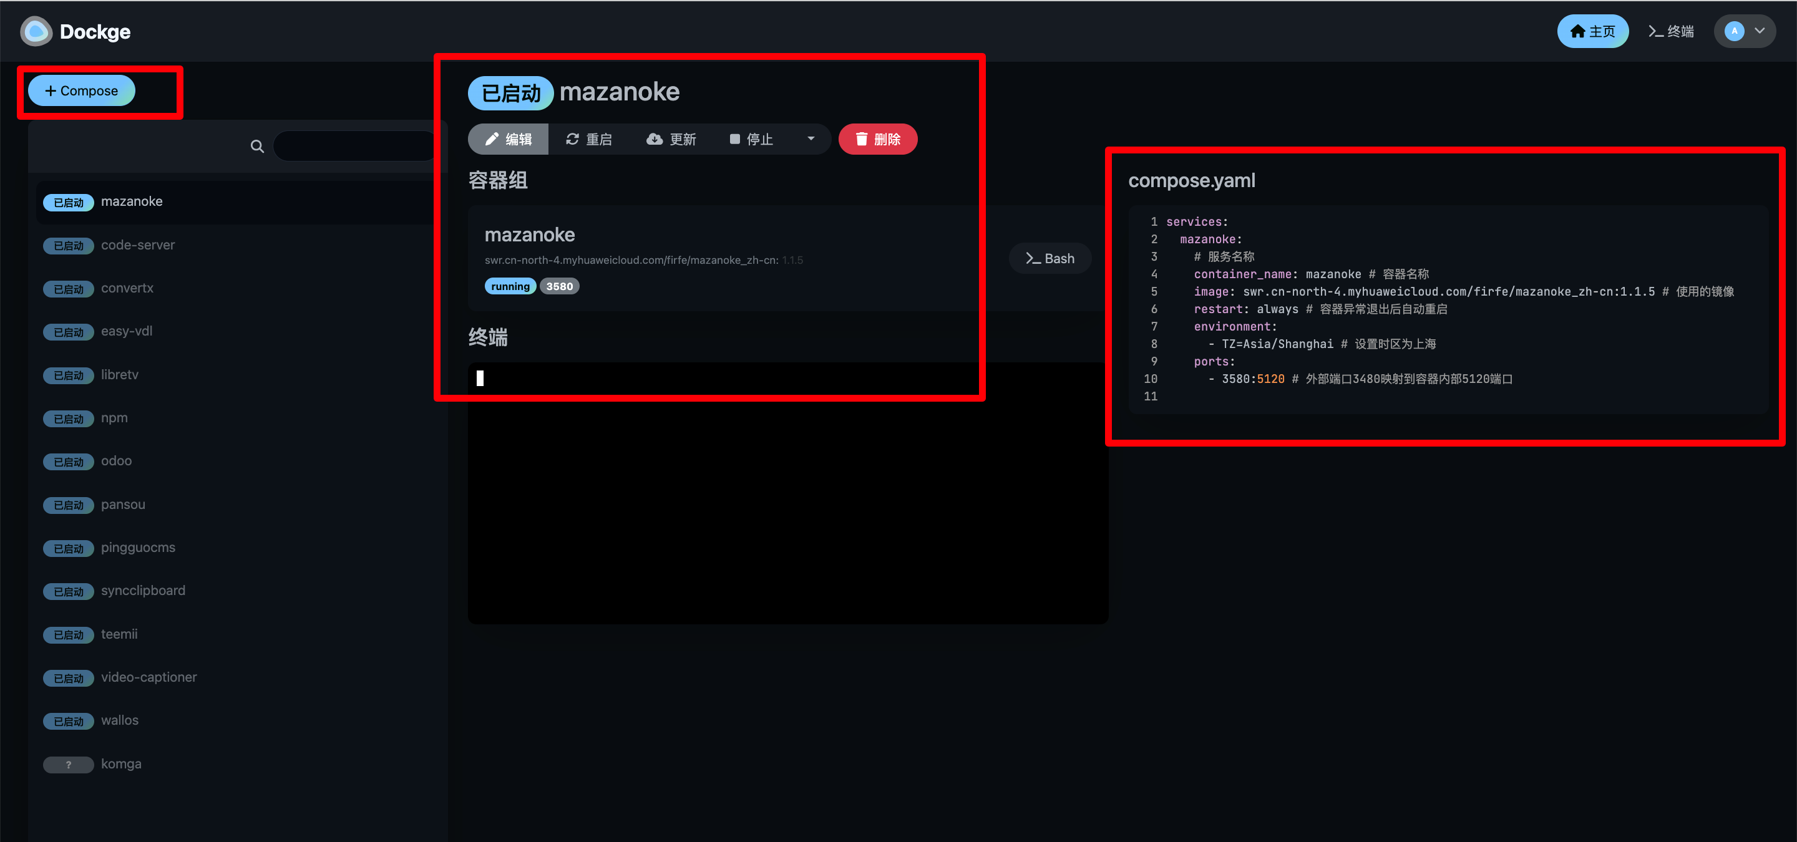The image size is (1797, 842).
Task: Select video-captioner stack in sidebar
Action: pyautogui.click(x=149, y=677)
